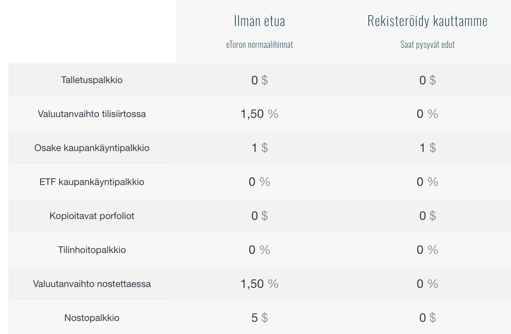511x334 pixels.
Task: Click 'Valuutanvaihto nostettaessa' row label
Action: tap(92, 284)
